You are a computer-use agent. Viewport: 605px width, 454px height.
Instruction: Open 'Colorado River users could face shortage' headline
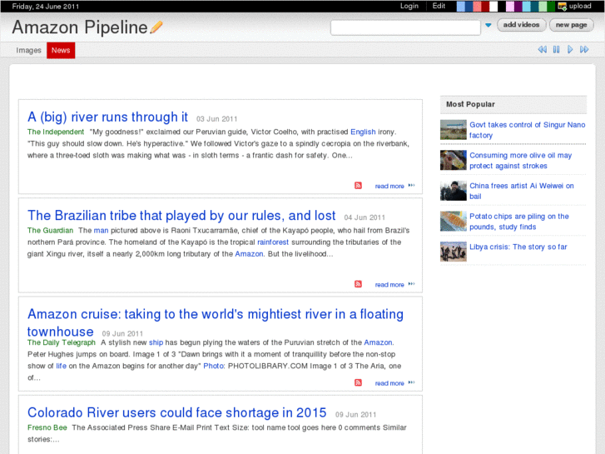point(176,412)
